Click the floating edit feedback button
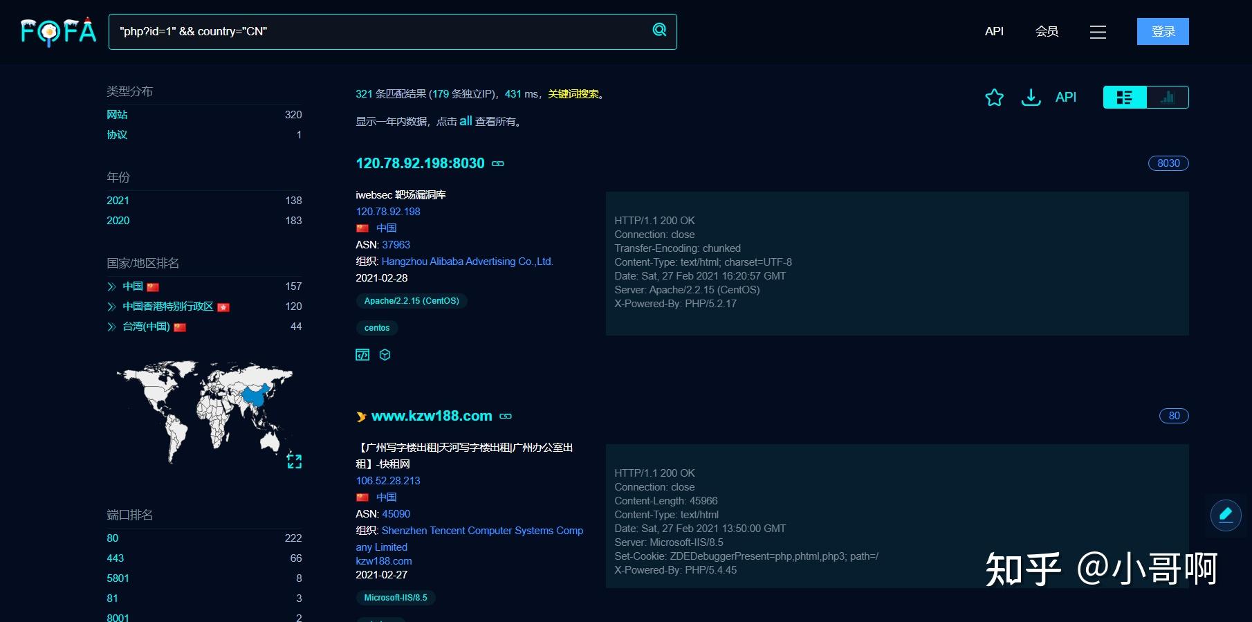Viewport: 1252px width, 622px height. coord(1226,515)
